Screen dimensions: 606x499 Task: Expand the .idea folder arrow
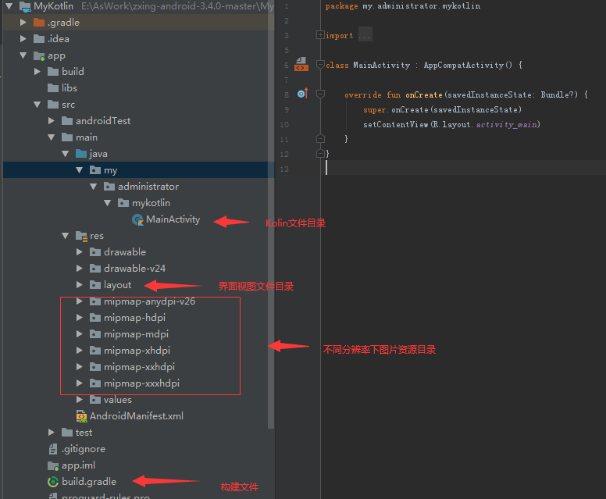tap(23, 38)
